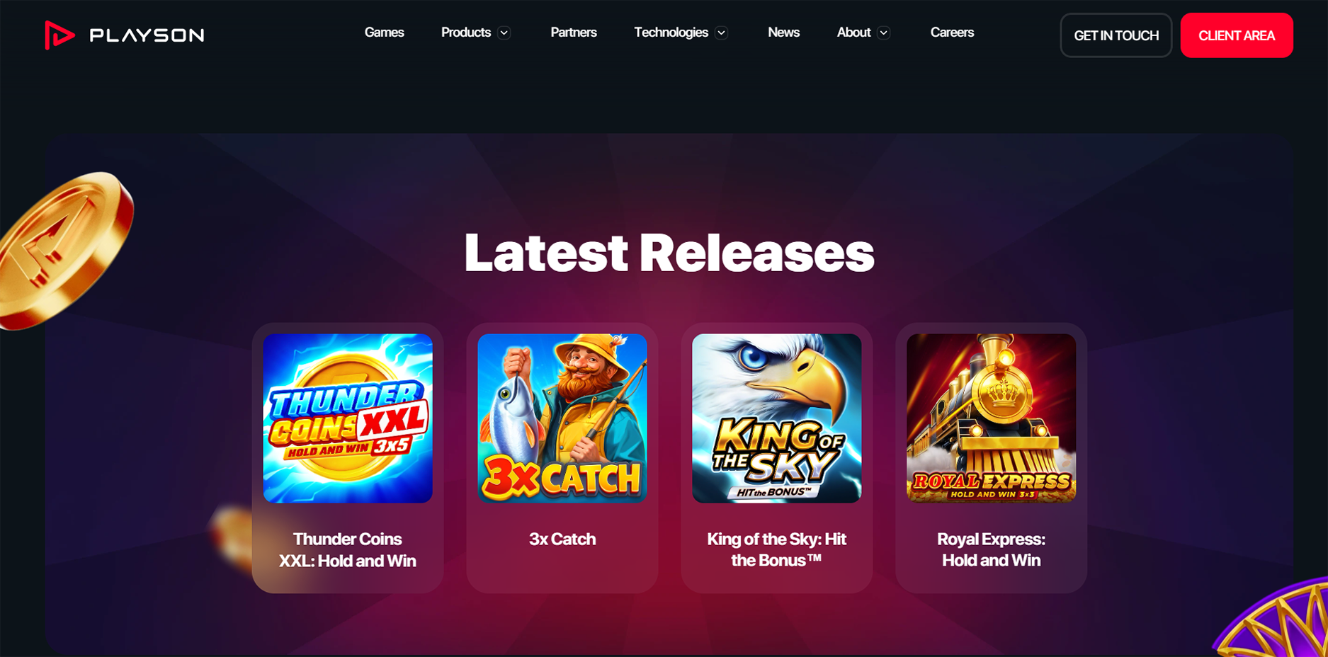Select the King of the Sky eagle image
Viewport: 1328px width, 657px height.
[x=777, y=418]
